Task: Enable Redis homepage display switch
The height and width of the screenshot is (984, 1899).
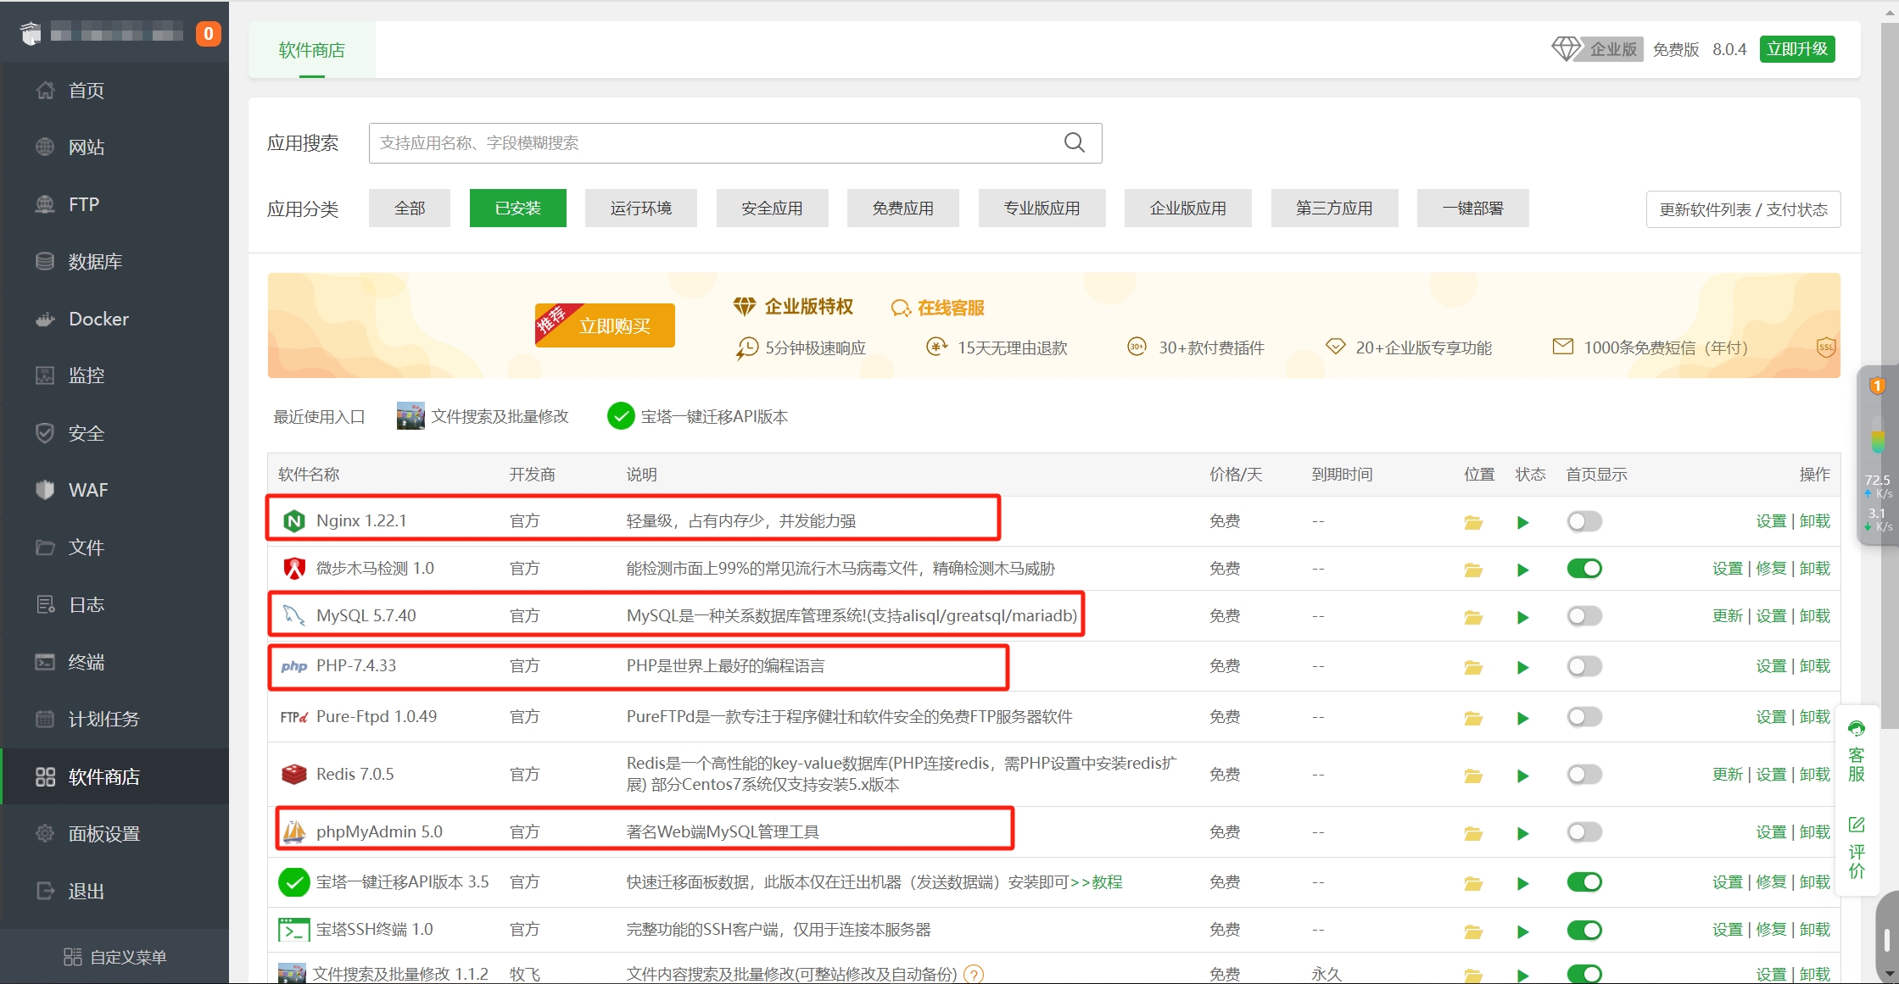Action: click(1584, 775)
